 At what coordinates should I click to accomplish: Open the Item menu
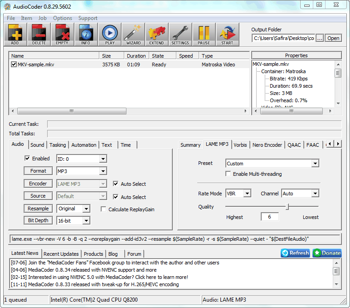(27, 18)
